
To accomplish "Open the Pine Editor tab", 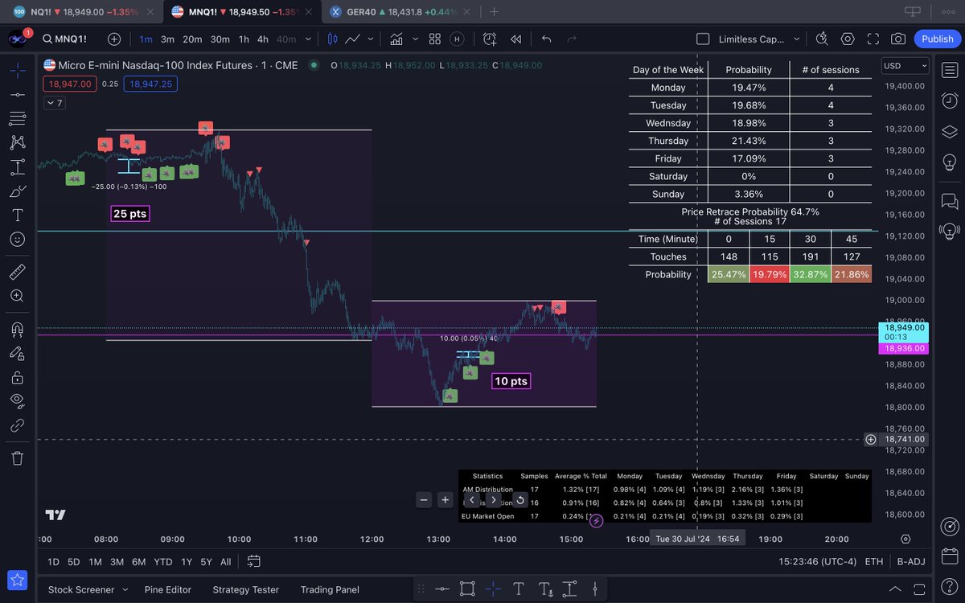I will pyautogui.click(x=168, y=589).
